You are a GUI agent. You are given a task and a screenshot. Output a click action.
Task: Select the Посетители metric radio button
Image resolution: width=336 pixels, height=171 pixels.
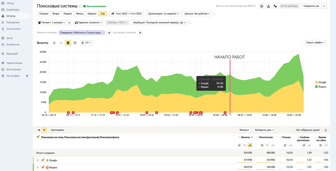tap(258, 137)
